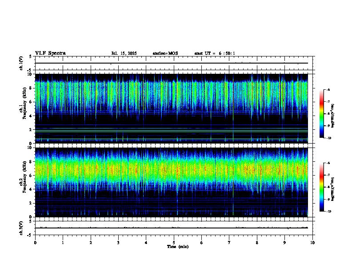This screenshot has width=352, height=272.
Task: Click the ch.2 color bar log(PSD) label
Action: pyautogui.click(x=333, y=189)
